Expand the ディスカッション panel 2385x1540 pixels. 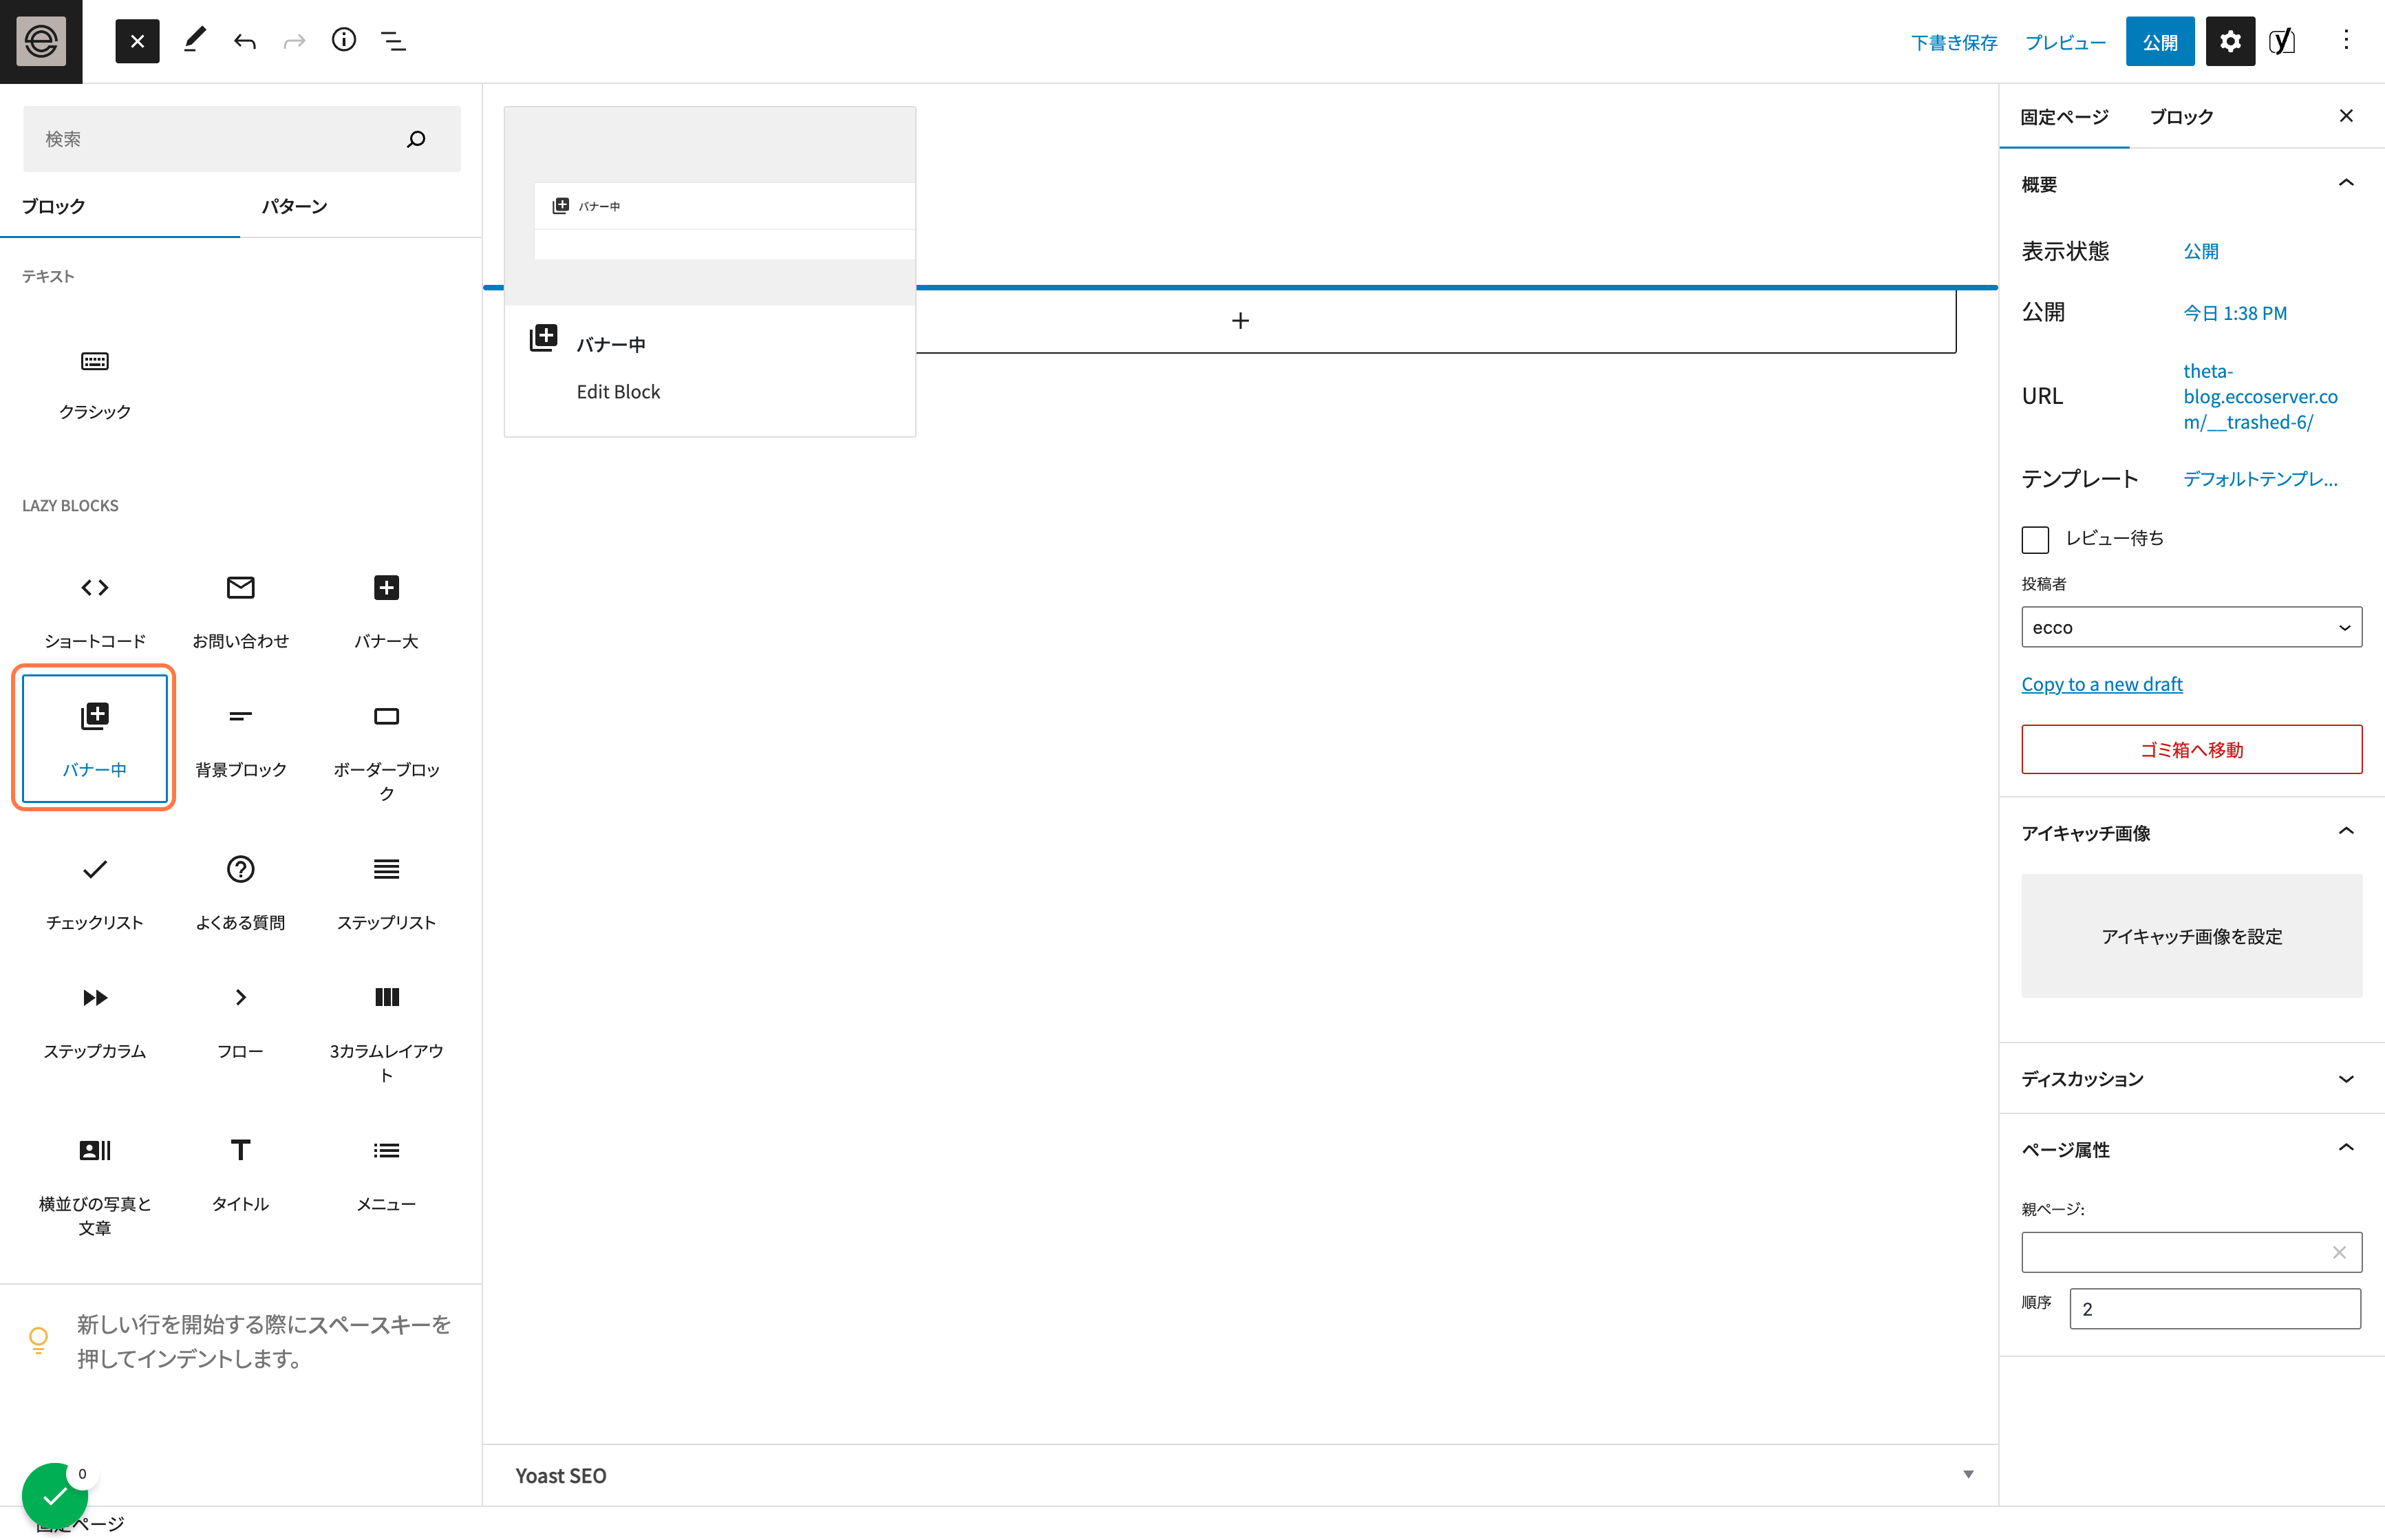(x=2191, y=1078)
